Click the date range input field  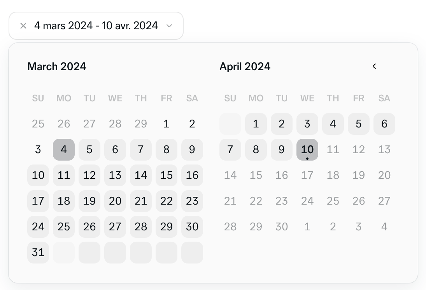pos(96,25)
